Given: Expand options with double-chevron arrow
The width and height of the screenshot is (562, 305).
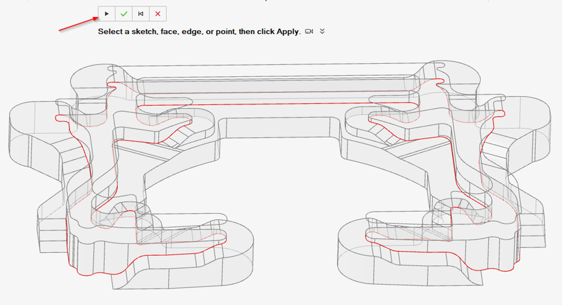Looking at the screenshot, I should tap(322, 31).
